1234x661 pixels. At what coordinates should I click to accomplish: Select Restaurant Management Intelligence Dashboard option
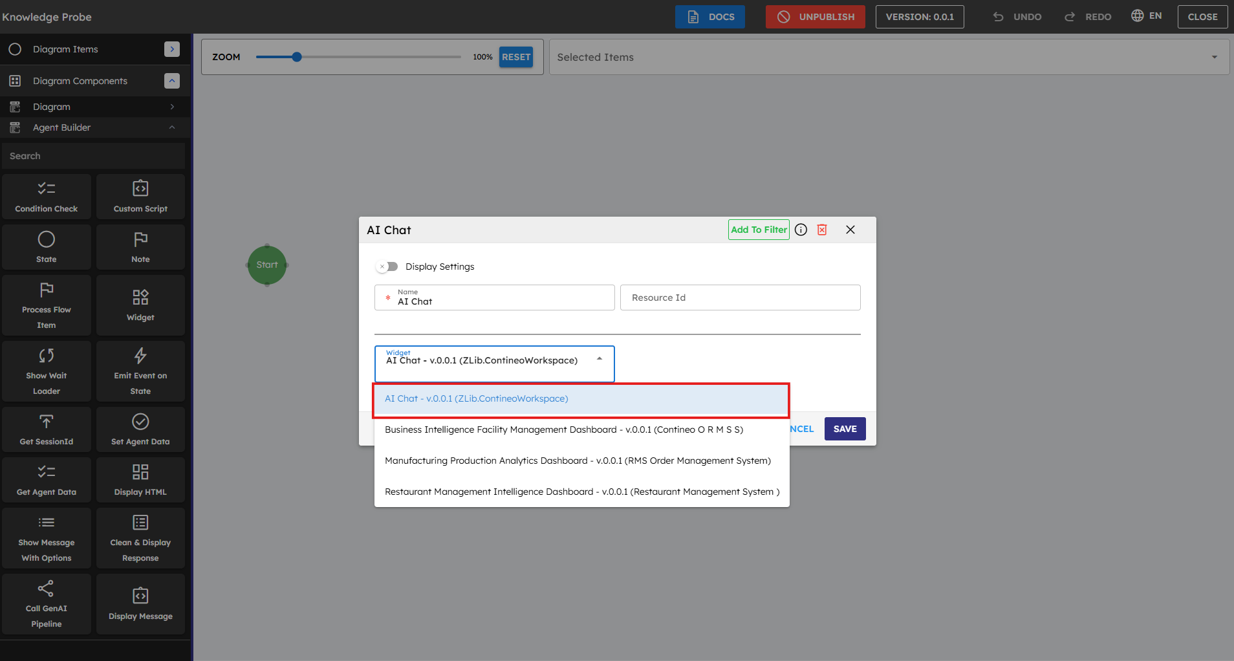[581, 492]
